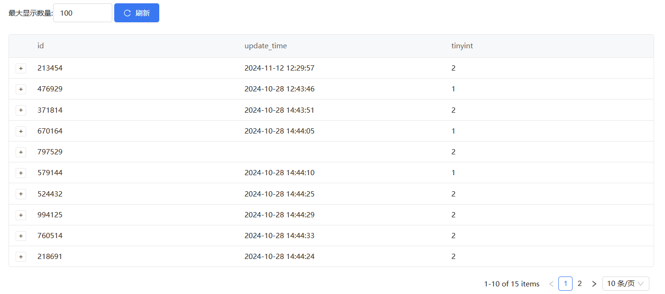Expand row with id 476929
Image resolution: width=665 pixels, height=294 pixels.
click(21, 89)
